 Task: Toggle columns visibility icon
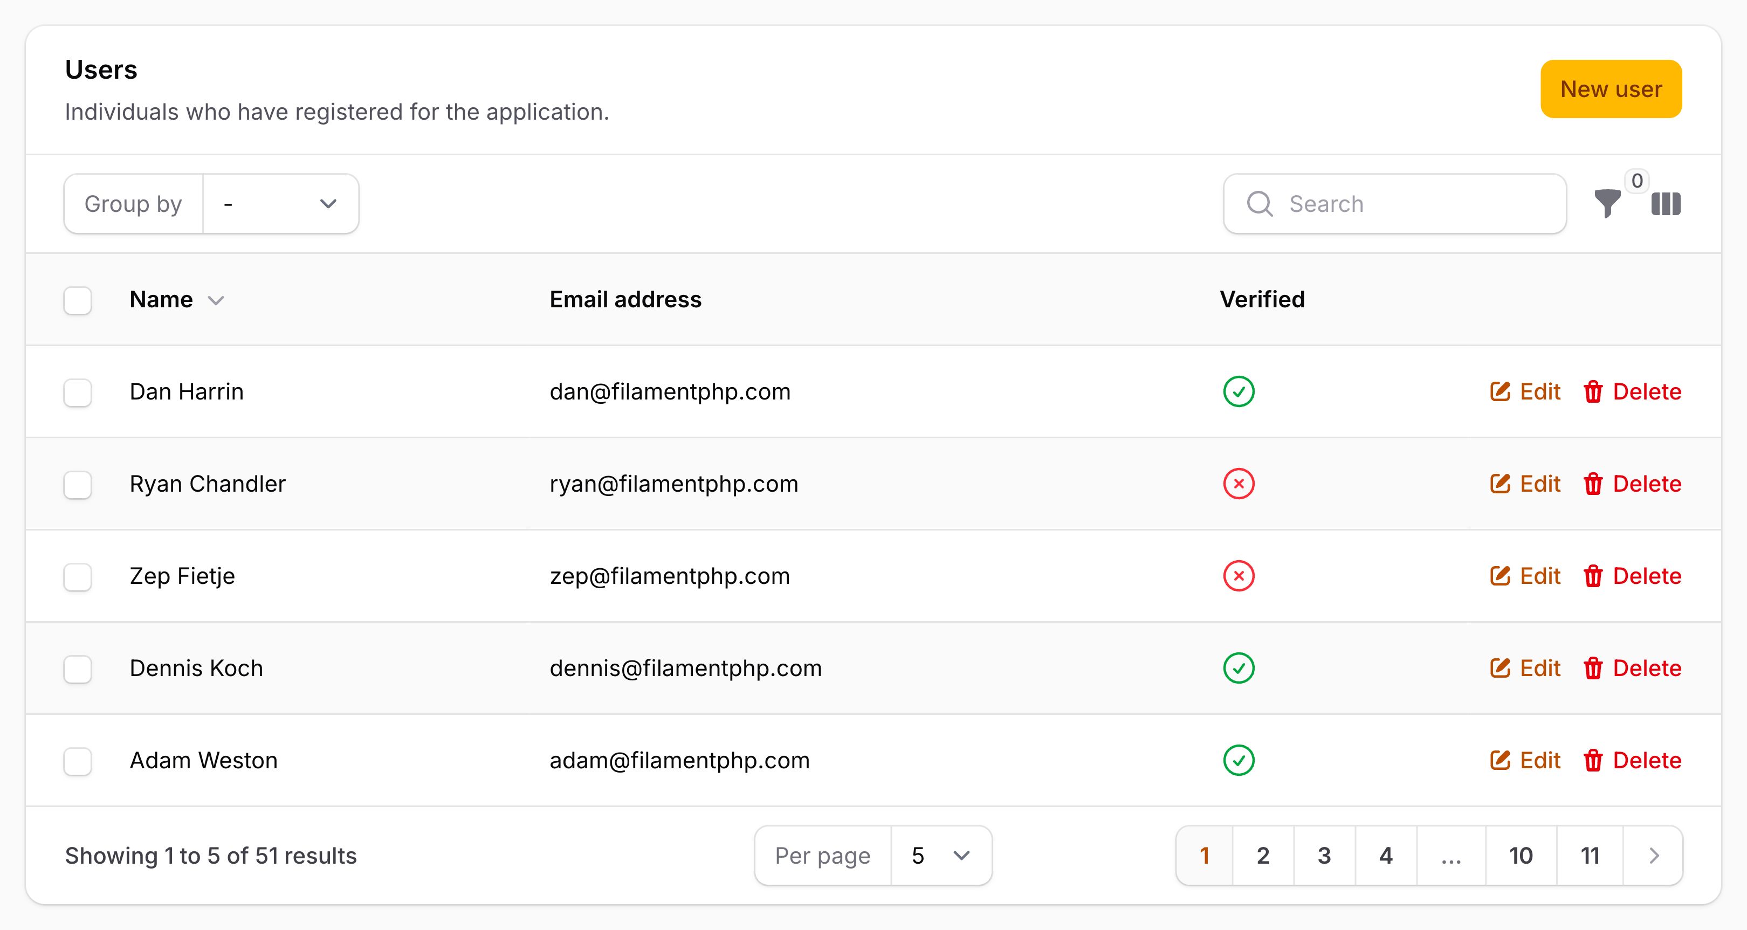pos(1666,203)
